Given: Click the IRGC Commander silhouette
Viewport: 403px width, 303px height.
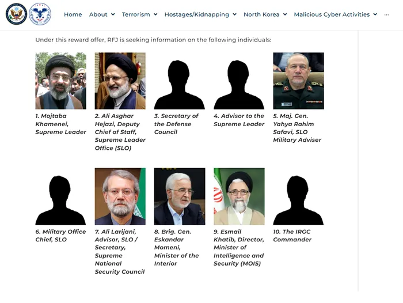Looking at the screenshot, I should [x=298, y=200].
